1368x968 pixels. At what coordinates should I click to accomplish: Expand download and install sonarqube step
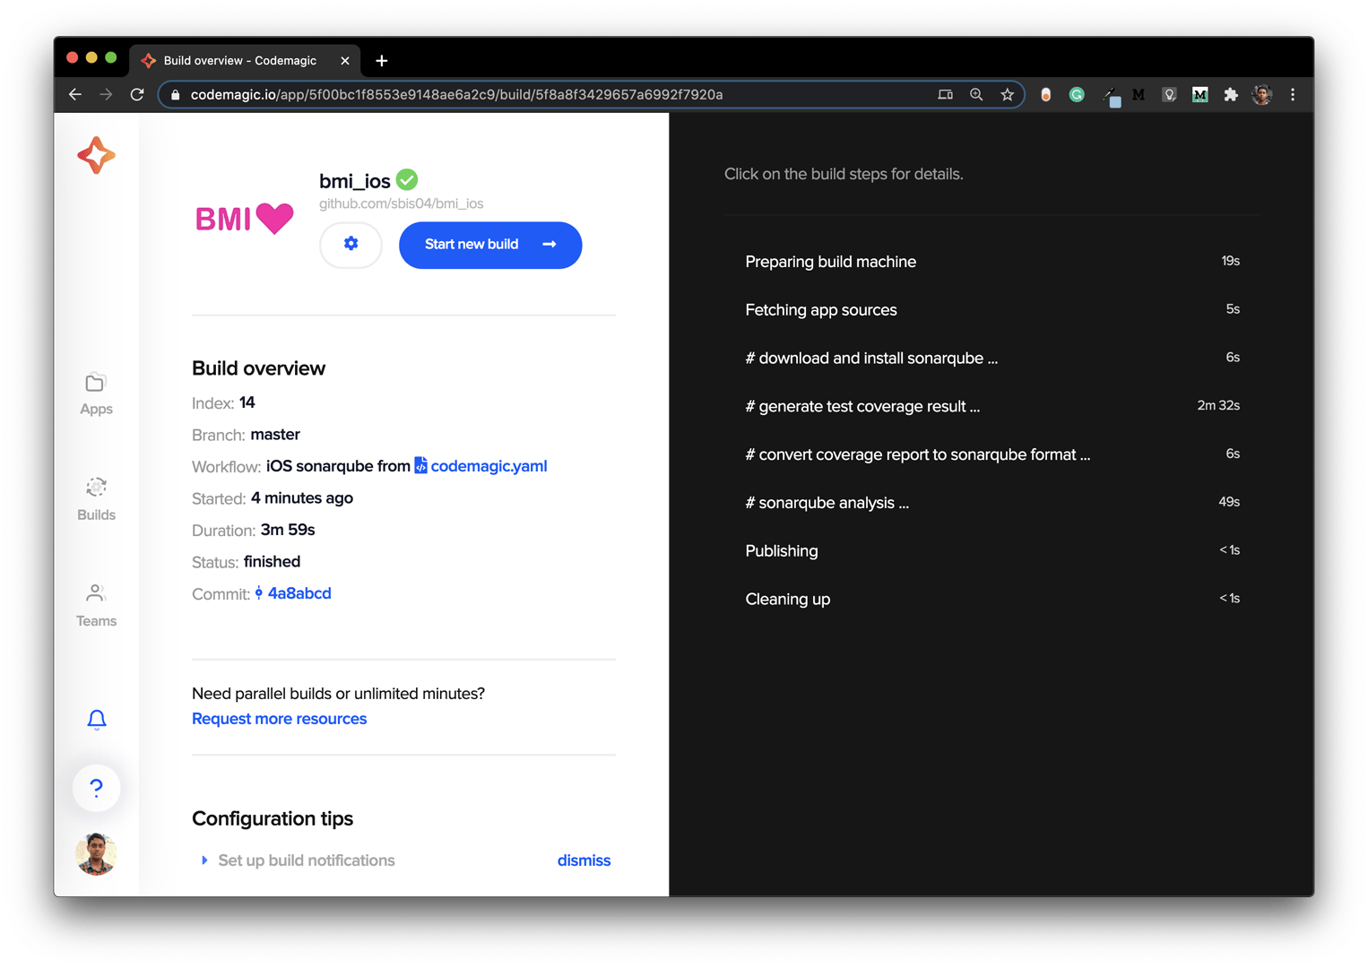[x=992, y=359]
